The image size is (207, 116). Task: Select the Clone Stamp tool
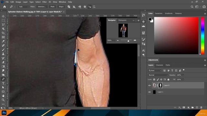tap(3, 54)
